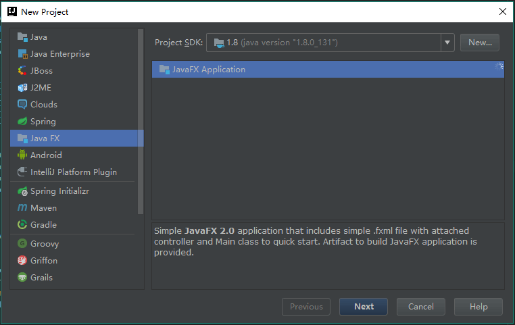
Task: Open the Help button
Action: pyautogui.click(x=479, y=307)
